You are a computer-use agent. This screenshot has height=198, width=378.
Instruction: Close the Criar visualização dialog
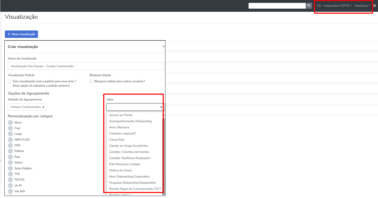[164, 47]
